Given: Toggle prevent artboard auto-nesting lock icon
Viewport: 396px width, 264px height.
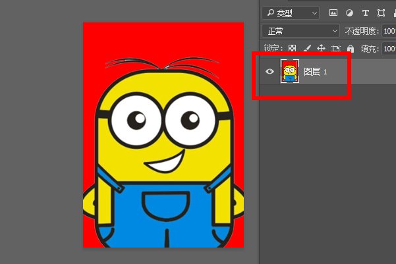Looking at the screenshot, I should 335,48.
